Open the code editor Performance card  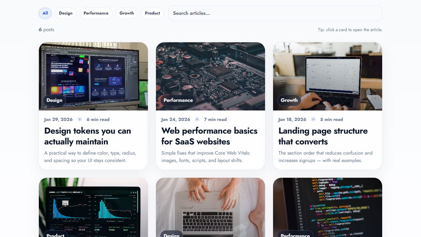pos(328,207)
